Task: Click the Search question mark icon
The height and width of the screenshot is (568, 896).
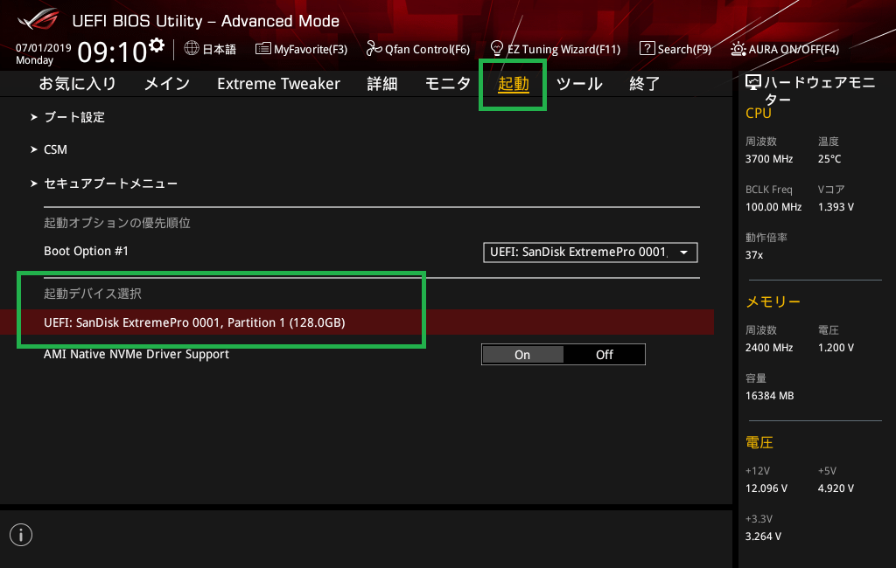Action: [x=647, y=49]
